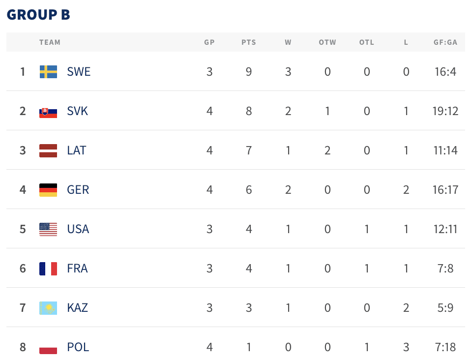Open the SWE team link
The width and height of the screenshot is (471, 361).
[x=79, y=72]
